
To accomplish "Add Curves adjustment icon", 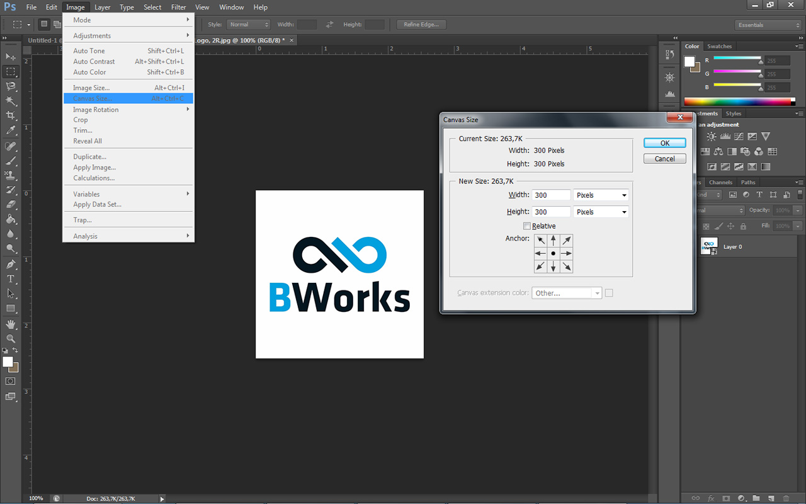I will (x=738, y=136).
